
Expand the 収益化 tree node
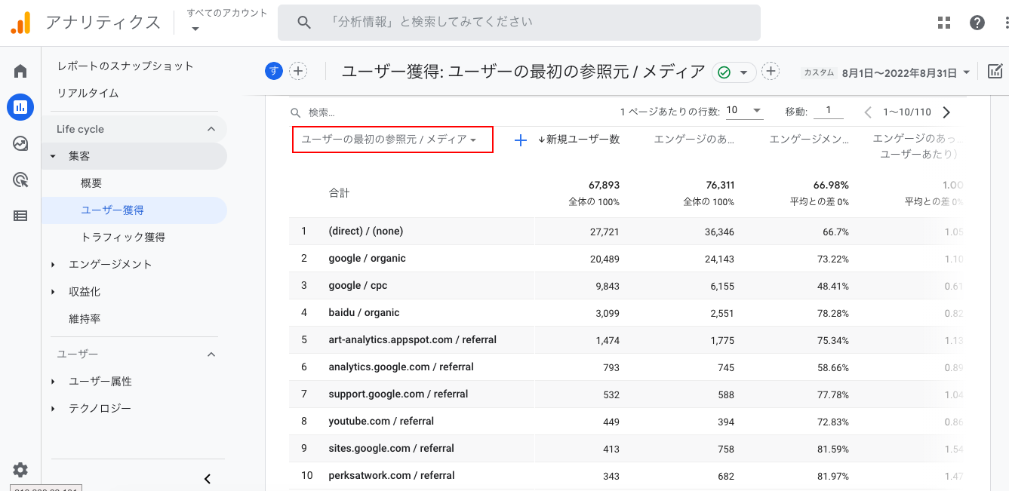pyautogui.click(x=53, y=292)
